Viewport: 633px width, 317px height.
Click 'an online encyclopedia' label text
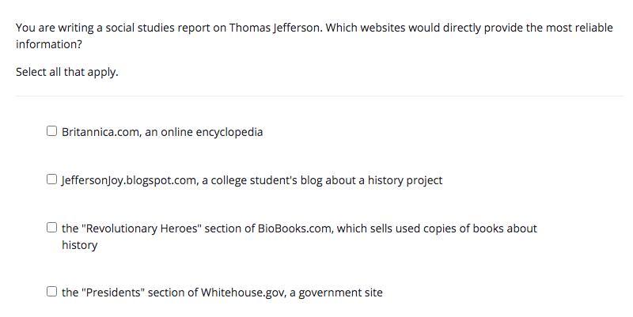[x=204, y=132]
